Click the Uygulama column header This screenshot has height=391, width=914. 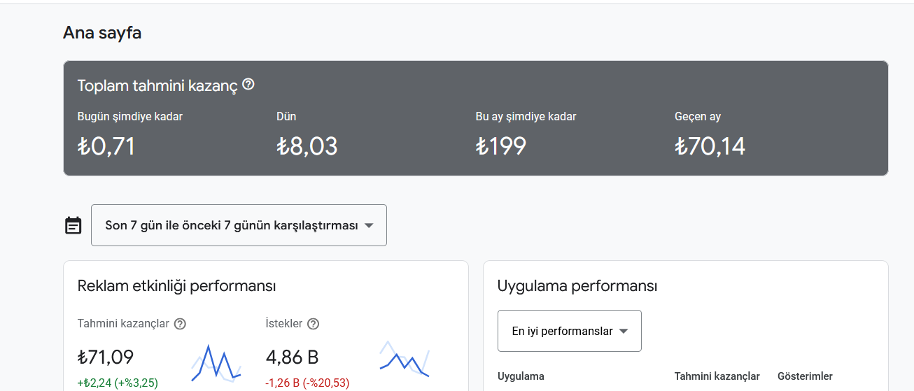[521, 376]
